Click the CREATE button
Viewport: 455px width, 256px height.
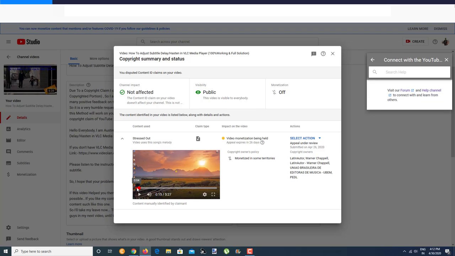pyautogui.click(x=415, y=42)
